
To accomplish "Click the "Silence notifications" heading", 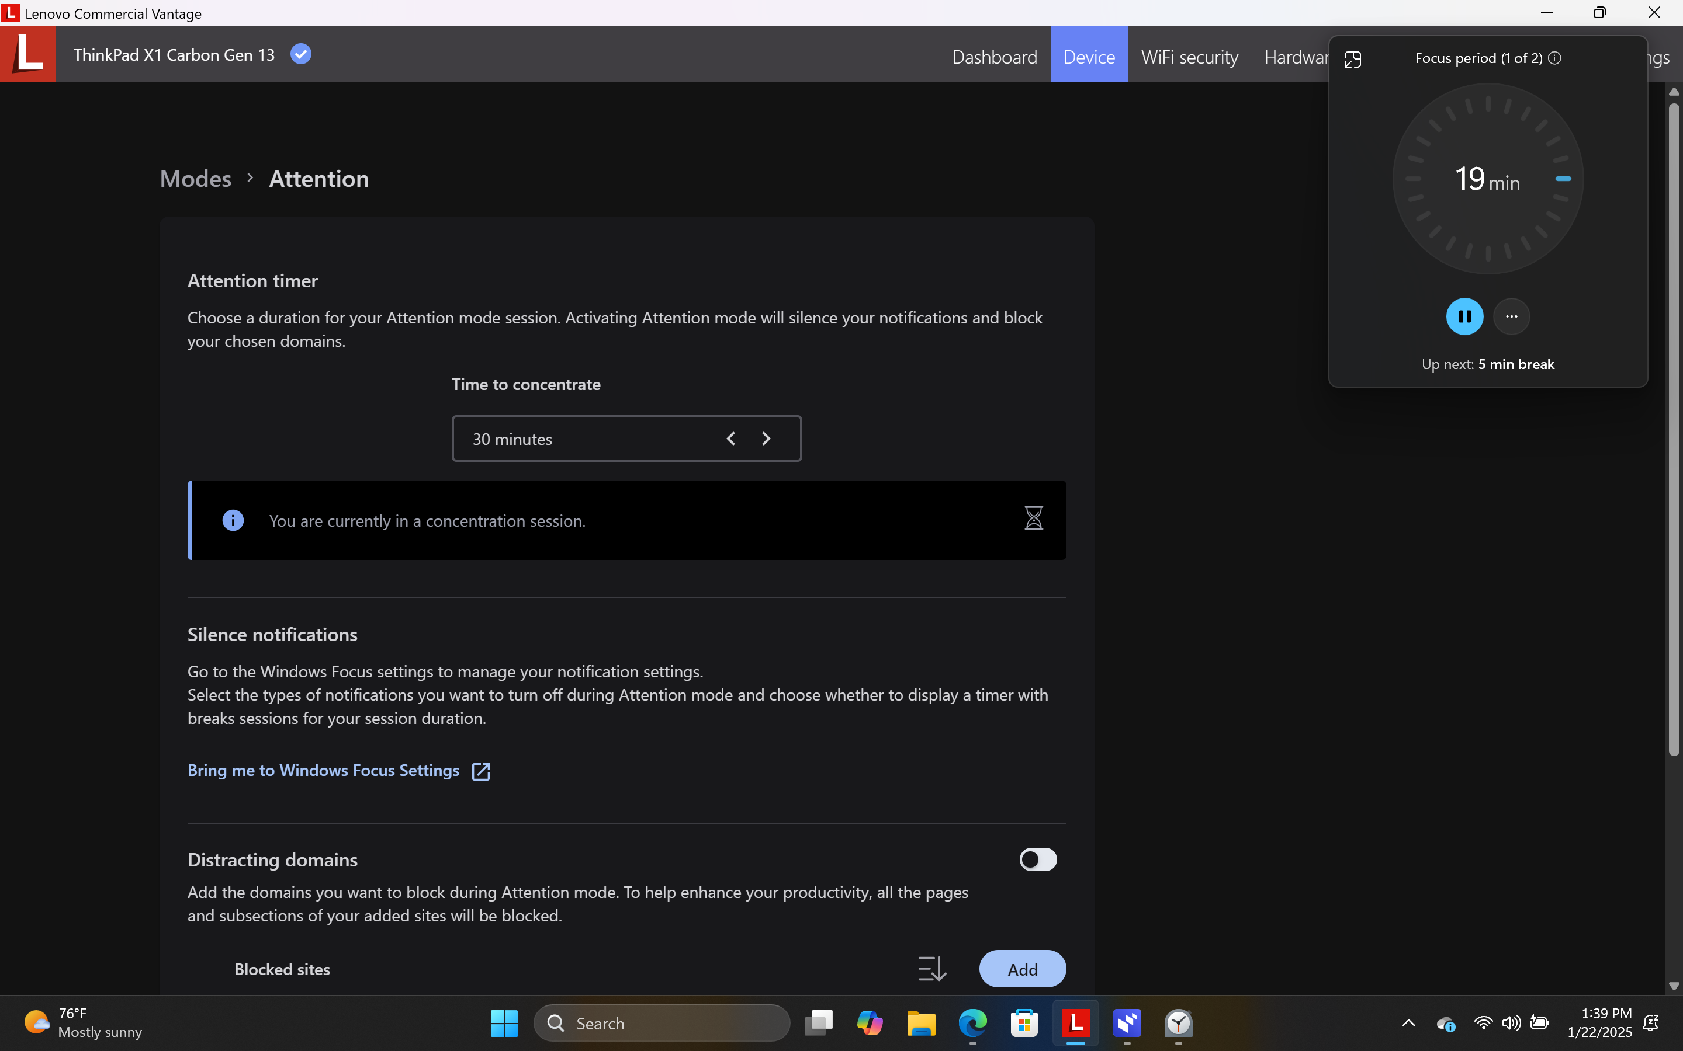I will pos(273,635).
